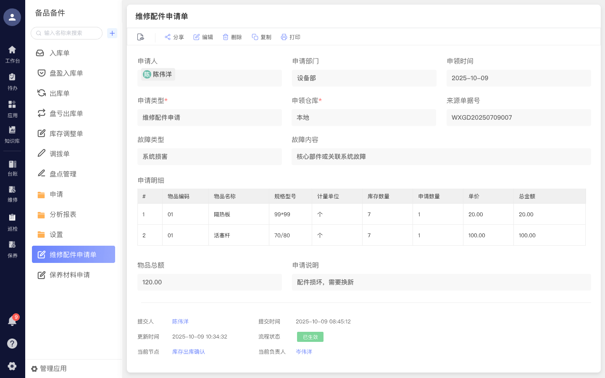Viewport: 605px width, 378px height.
Task: Select the 台账 ledger icon
Action: (x=12, y=167)
